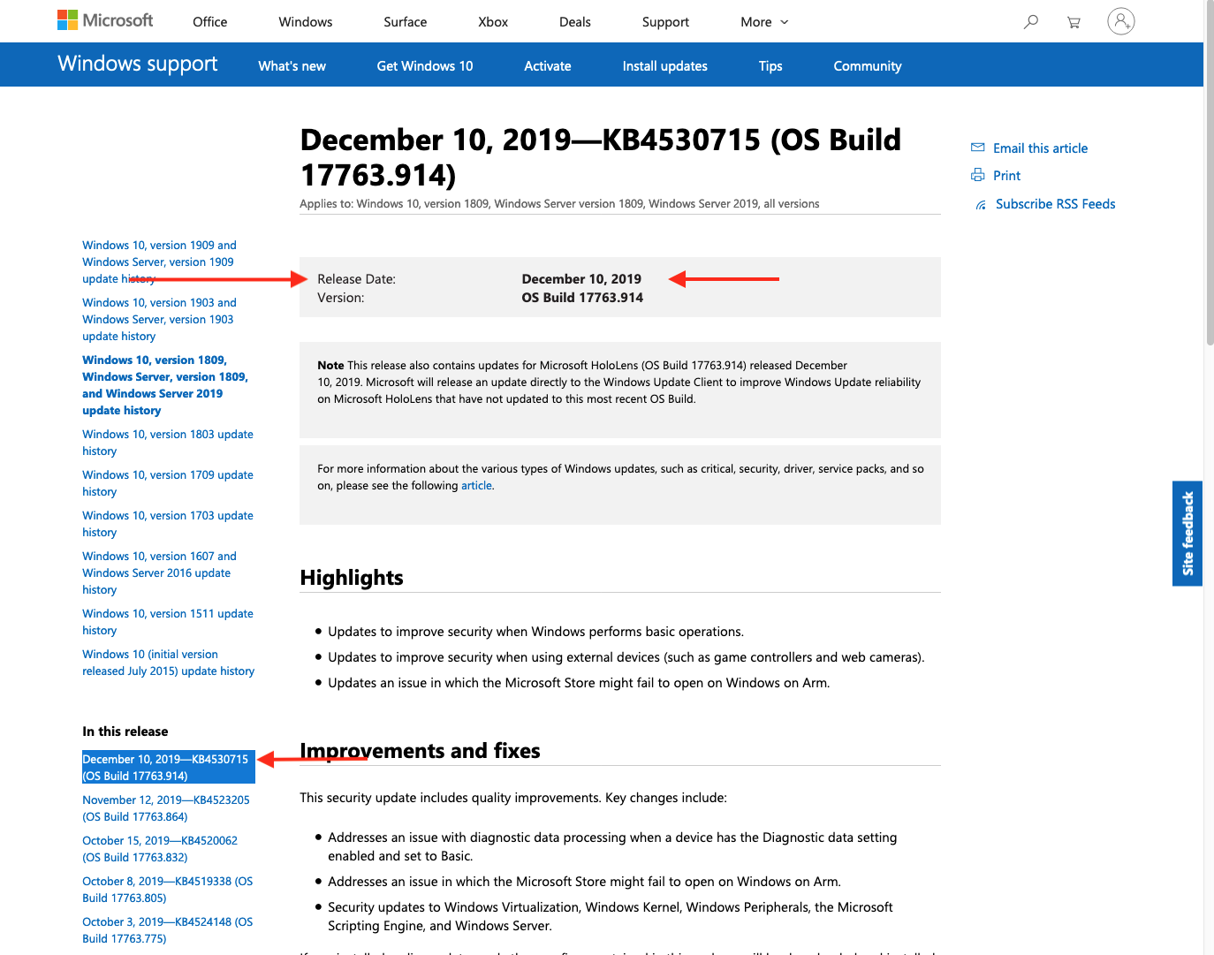Expand the More menu chevron
Viewport: 1214px width, 955px height.
[x=785, y=22]
